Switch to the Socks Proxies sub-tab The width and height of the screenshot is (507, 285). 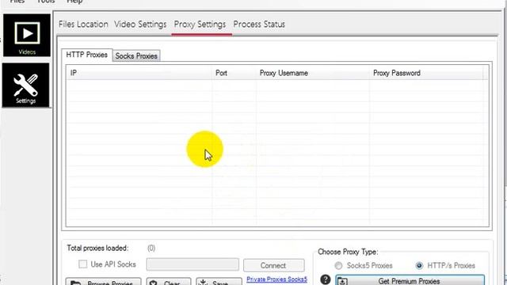(x=136, y=56)
